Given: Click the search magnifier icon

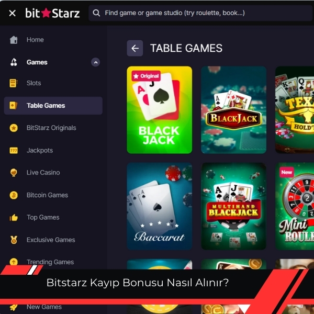Looking at the screenshot, I should tap(96, 13).
